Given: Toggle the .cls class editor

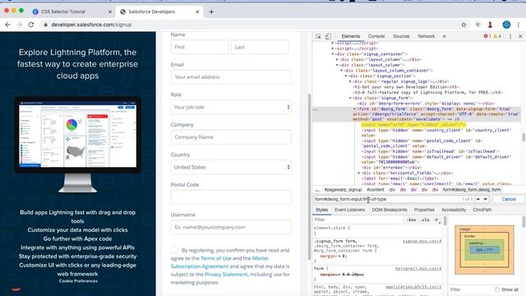Looking at the screenshot, I should pyautogui.click(x=425, y=220).
